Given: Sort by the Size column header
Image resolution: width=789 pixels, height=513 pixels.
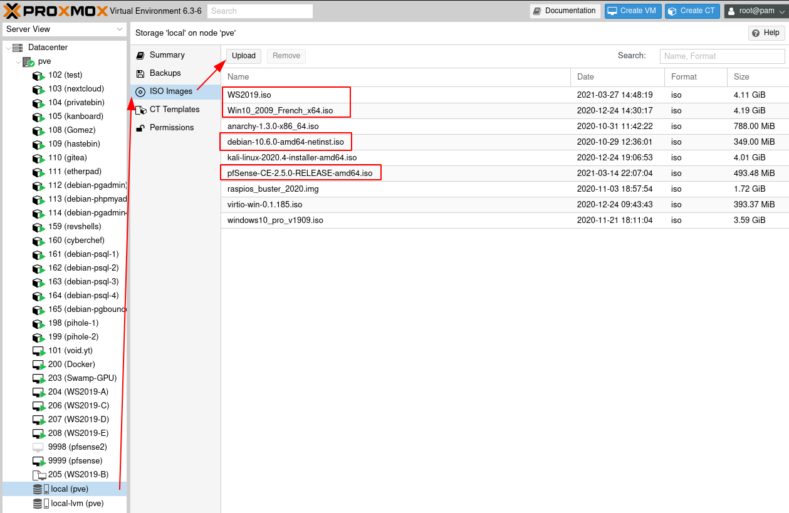Looking at the screenshot, I should (758, 77).
